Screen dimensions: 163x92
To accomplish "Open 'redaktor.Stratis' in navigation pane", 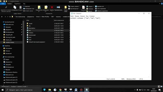I will tap(10, 42).
